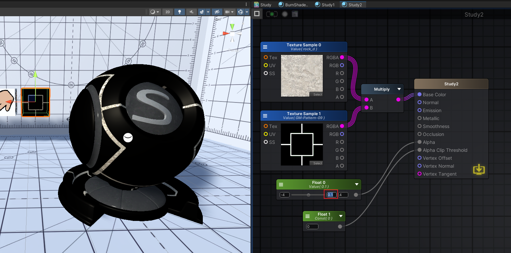Open Scene view three-dot options menu
Screen dimensions: 511x253
pos(246,4)
